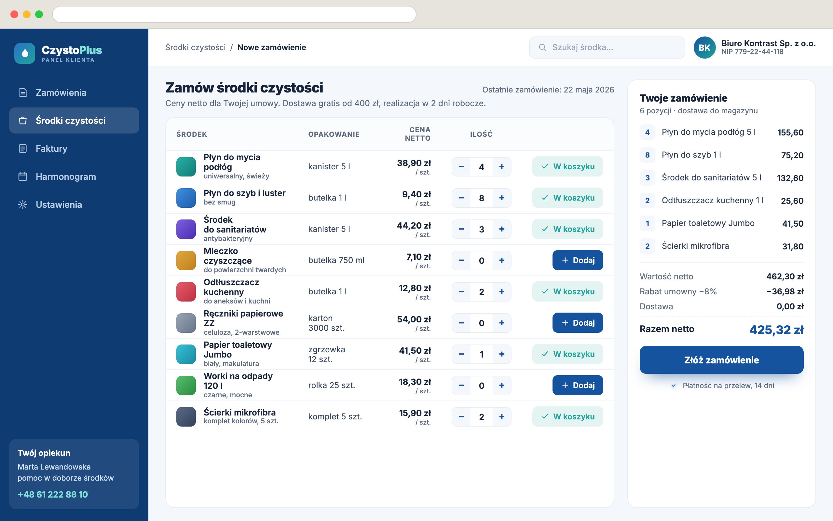Decrease quantity of Płyn do szyb i luster
The image size is (833, 521).
click(461, 198)
